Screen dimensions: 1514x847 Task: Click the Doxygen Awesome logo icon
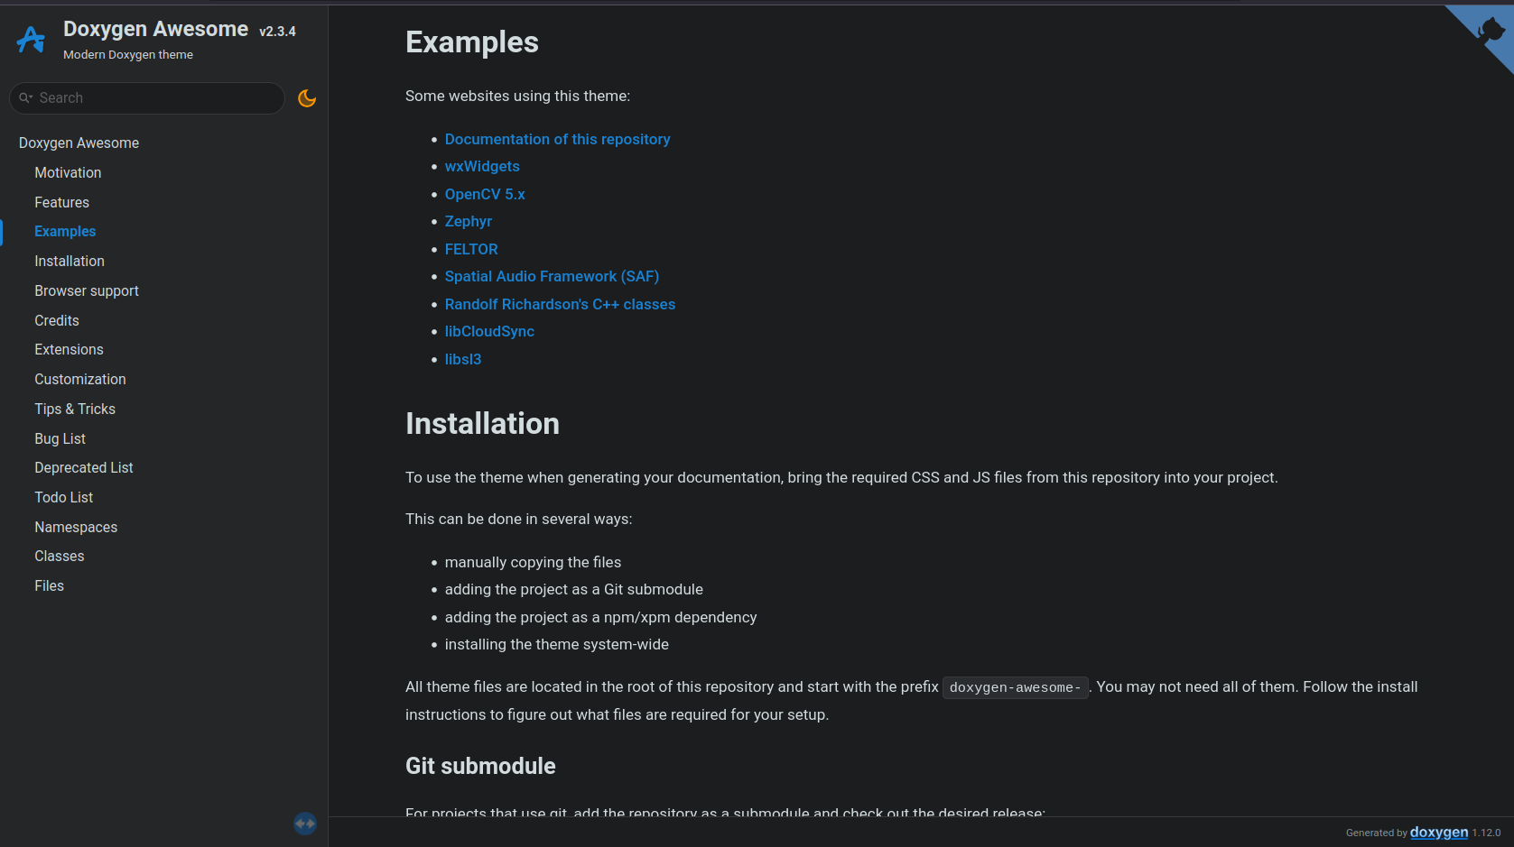[x=31, y=40]
